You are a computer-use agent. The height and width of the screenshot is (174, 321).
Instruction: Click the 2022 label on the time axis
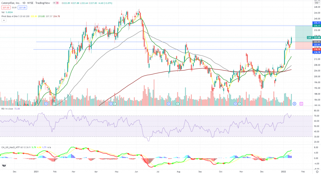(x=283, y=172)
